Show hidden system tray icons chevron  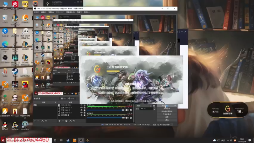tap(228, 140)
